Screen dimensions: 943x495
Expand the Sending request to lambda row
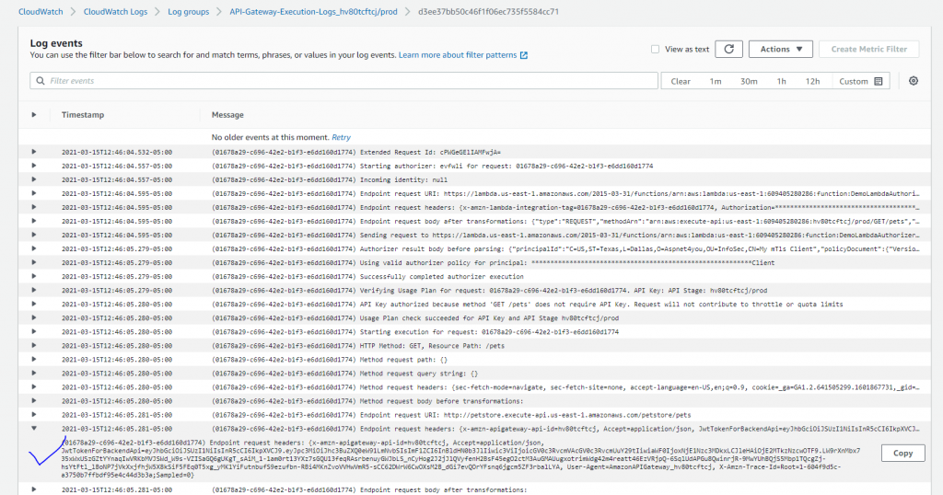click(x=34, y=235)
